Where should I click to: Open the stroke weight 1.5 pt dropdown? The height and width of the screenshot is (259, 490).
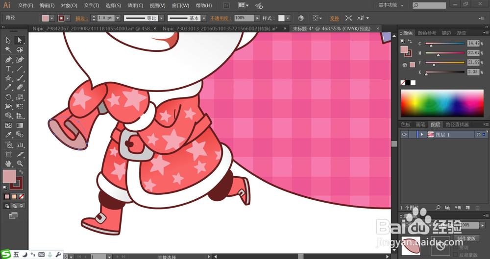pyautogui.click(x=118, y=18)
